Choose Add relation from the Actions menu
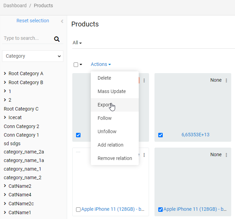Image resolution: width=235 pixels, height=219 pixels. pyautogui.click(x=115, y=145)
